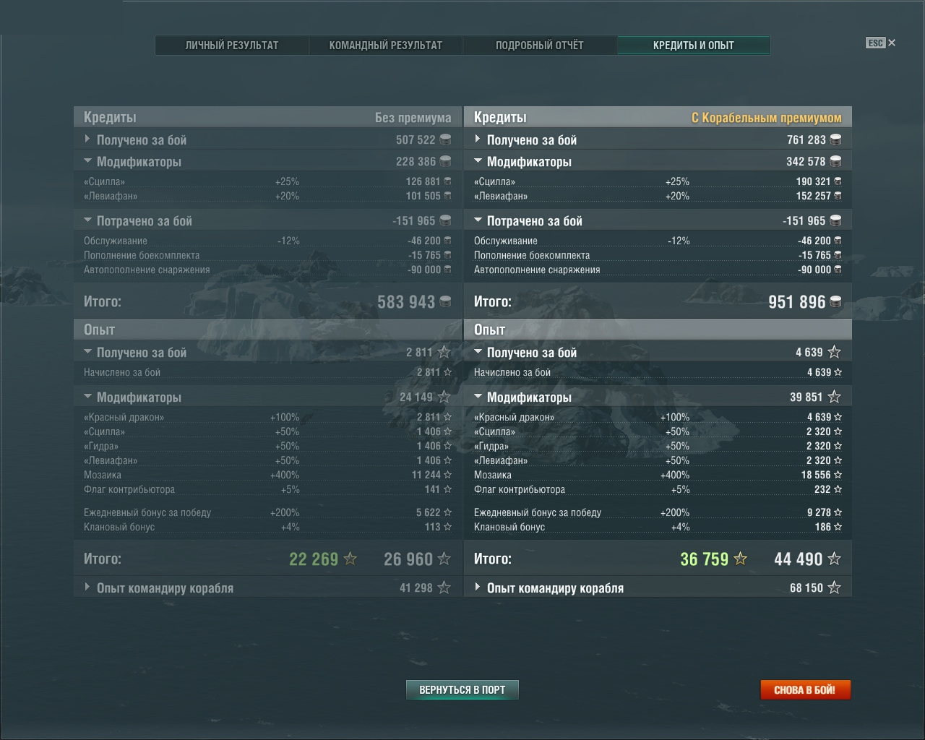Click the coin icon beside the 583 943 total

[445, 302]
